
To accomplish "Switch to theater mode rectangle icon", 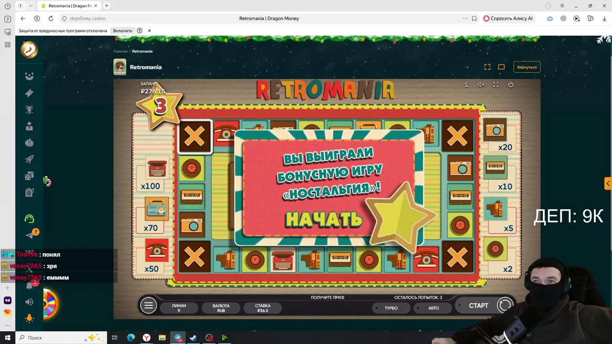I will tap(501, 67).
